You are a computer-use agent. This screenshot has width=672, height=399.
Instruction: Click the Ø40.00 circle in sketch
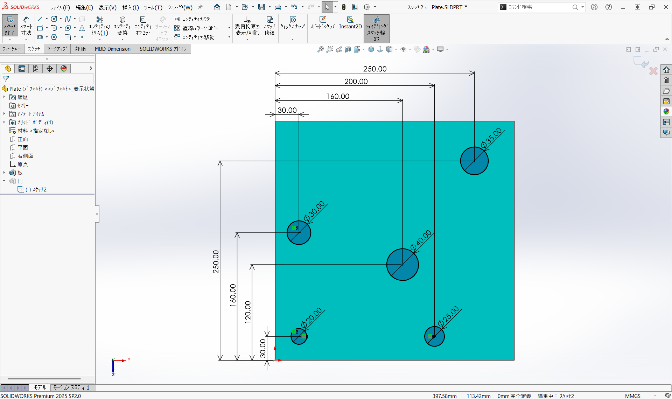[x=402, y=265]
